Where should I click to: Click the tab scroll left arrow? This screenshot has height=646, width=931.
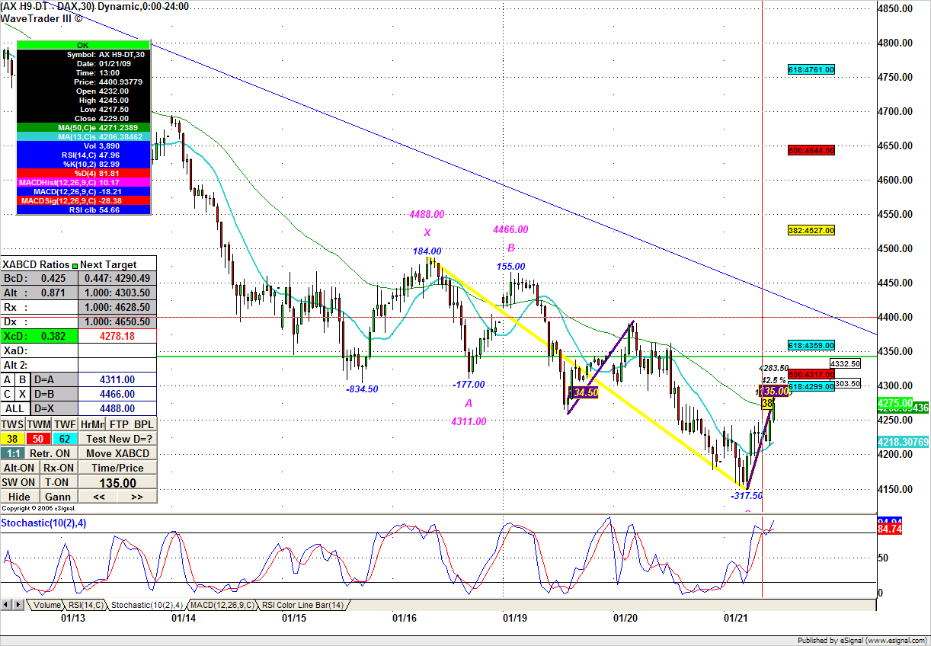[6, 605]
